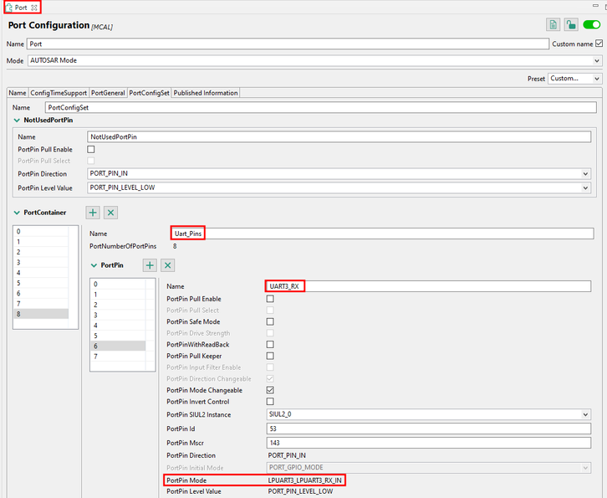Close the Port editor tab
Image resolution: width=607 pixels, height=498 pixels.
[34, 8]
